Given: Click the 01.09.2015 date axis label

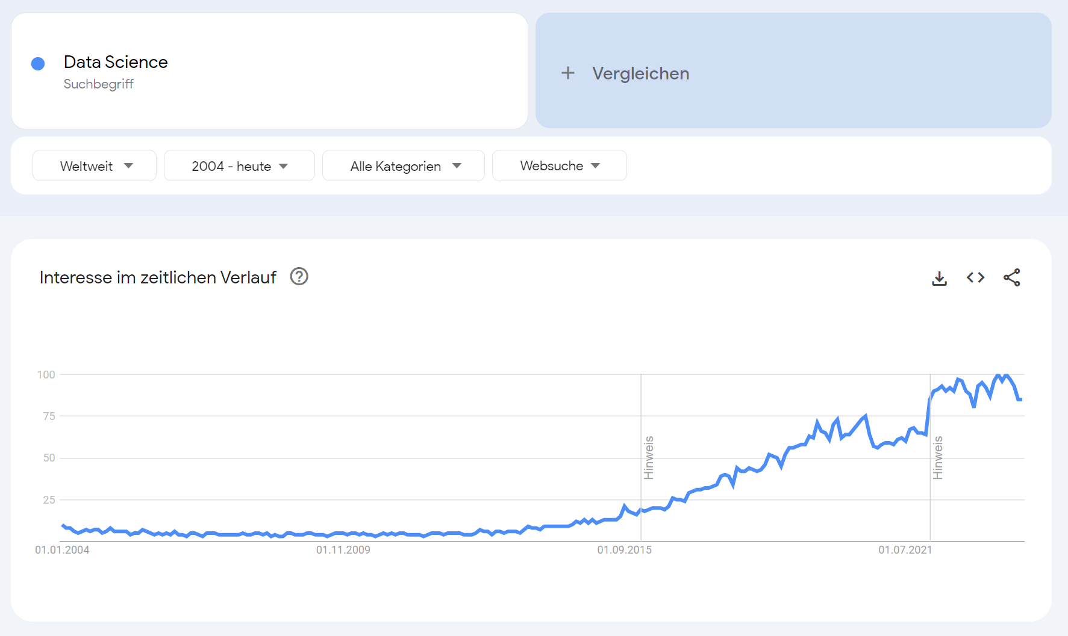Looking at the screenshot, I should [x=624, y=550].
